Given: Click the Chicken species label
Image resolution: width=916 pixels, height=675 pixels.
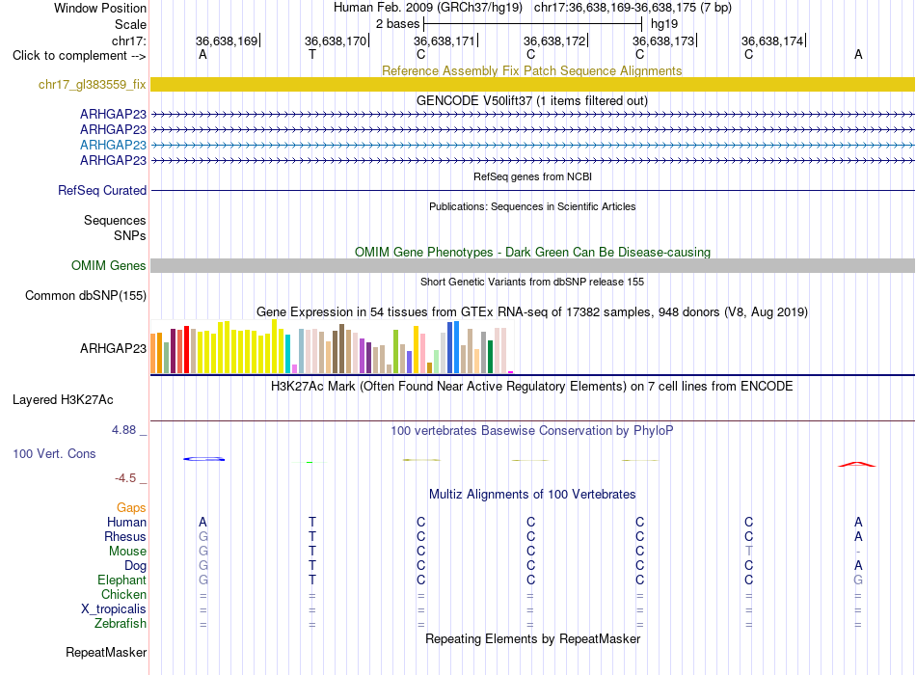Looking at the screenshot, I should (123, 594).
